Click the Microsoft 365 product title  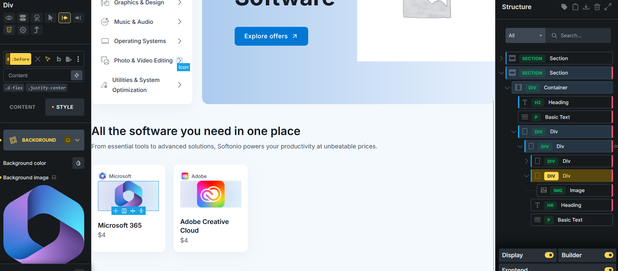tap(120, 225)
